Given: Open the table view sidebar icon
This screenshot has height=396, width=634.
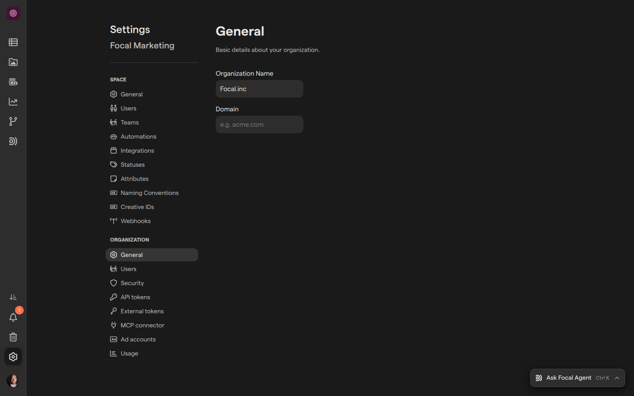Looking at the screenshot, I should pos(13,42).
